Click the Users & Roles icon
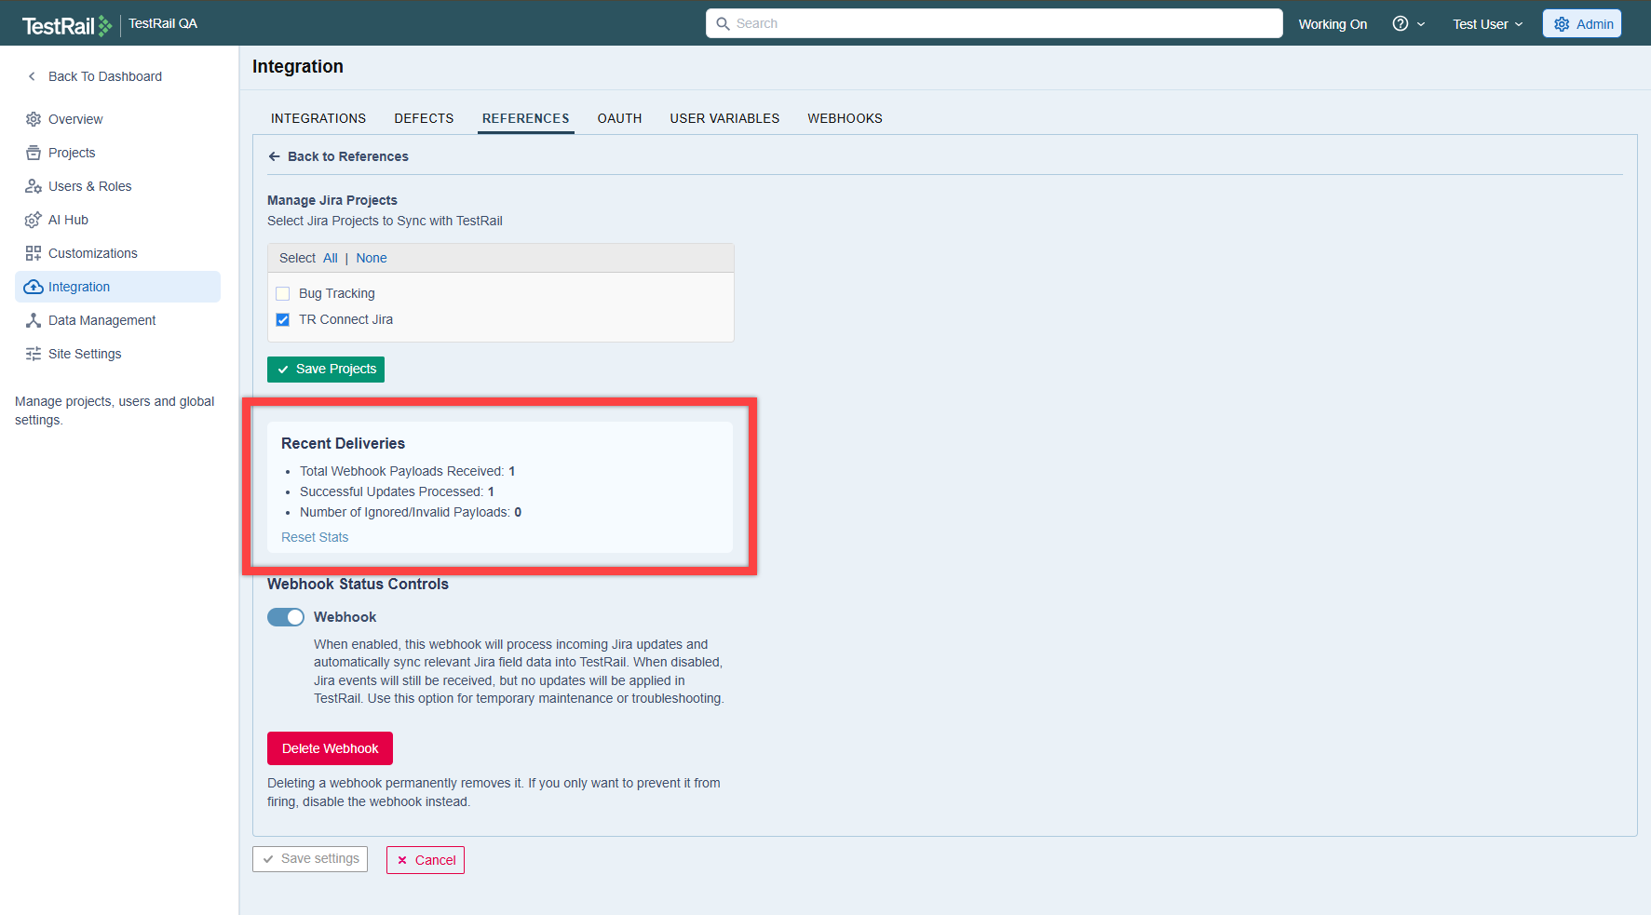Image resolution: width=1651 pixels, height=915 pixels. [34, 186]
